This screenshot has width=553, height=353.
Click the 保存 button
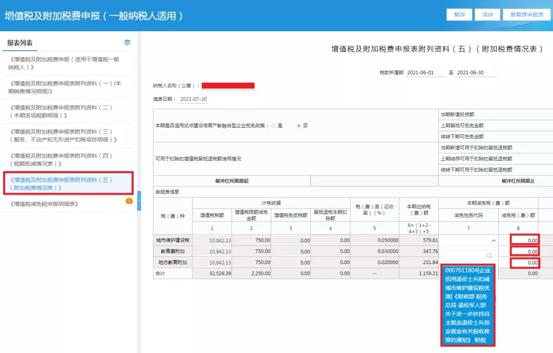[487, 14]
